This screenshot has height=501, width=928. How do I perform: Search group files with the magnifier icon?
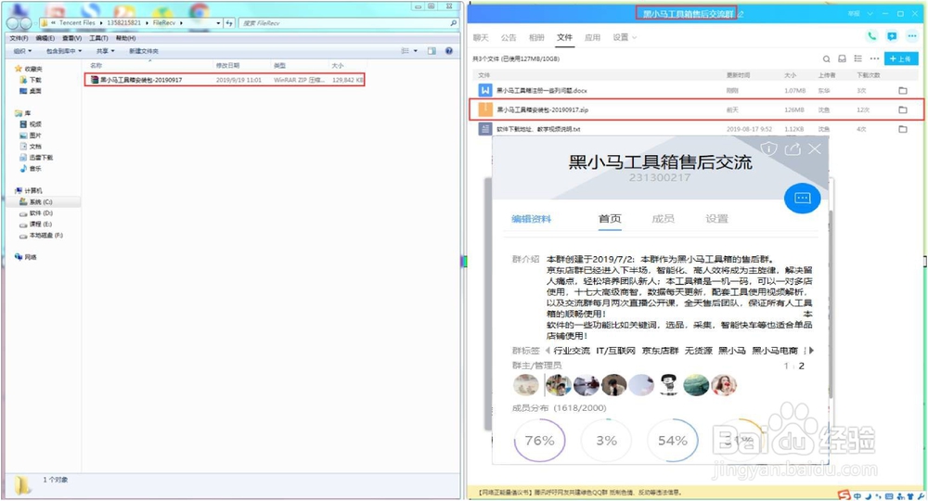pyautogui.click(x=826, y=58)
